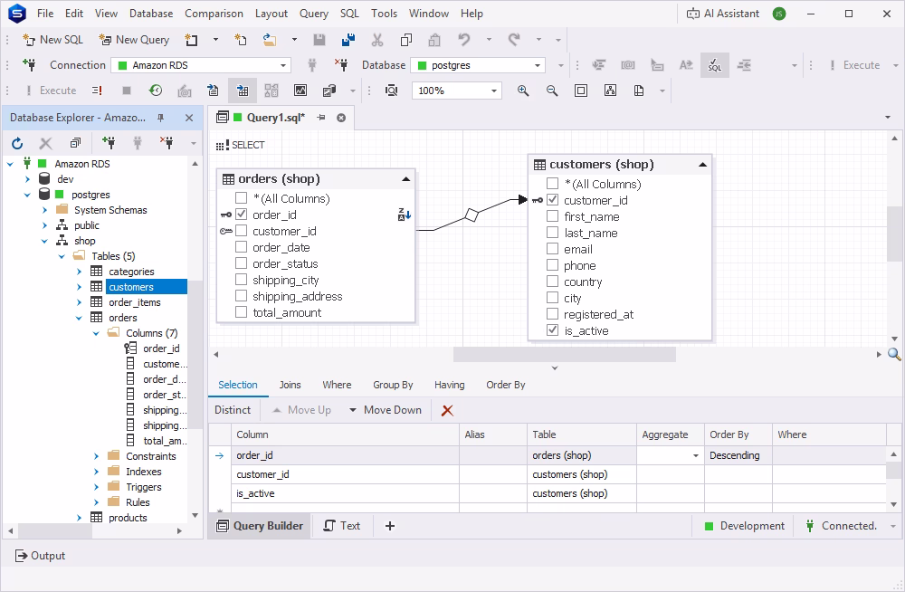Open the AI Assistant
The height and width of the screenshot is (592, 905).
point(722,14)
